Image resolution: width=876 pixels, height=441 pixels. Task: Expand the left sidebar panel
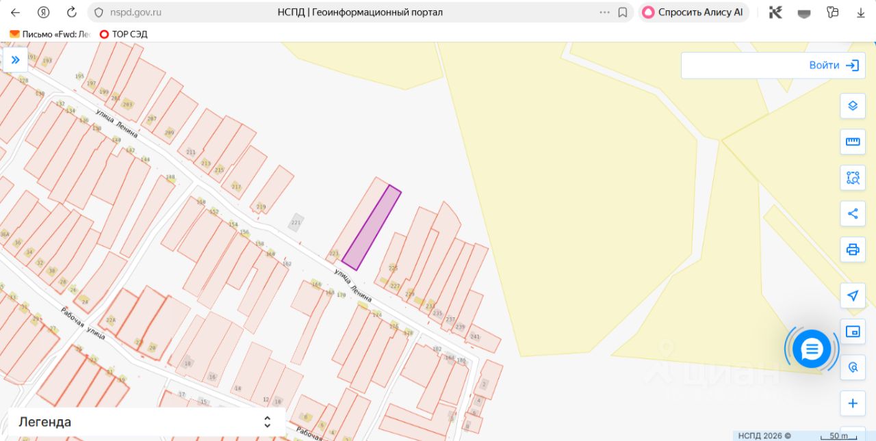(15, 59)
